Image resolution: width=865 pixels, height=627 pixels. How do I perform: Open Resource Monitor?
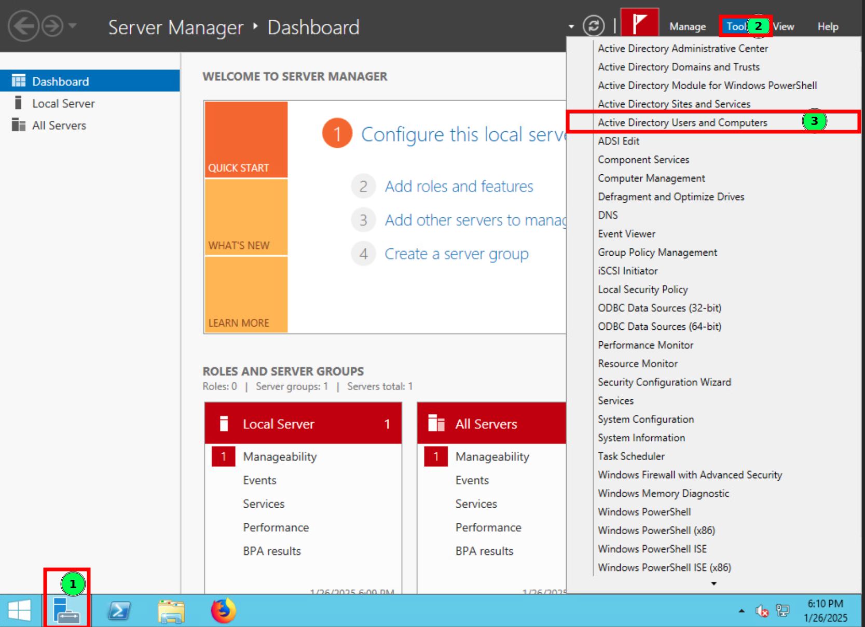(x=714, y=364)
